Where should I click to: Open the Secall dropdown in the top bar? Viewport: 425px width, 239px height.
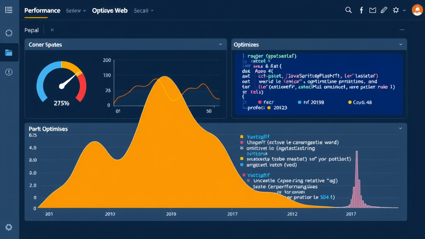(x=143, y=10)
